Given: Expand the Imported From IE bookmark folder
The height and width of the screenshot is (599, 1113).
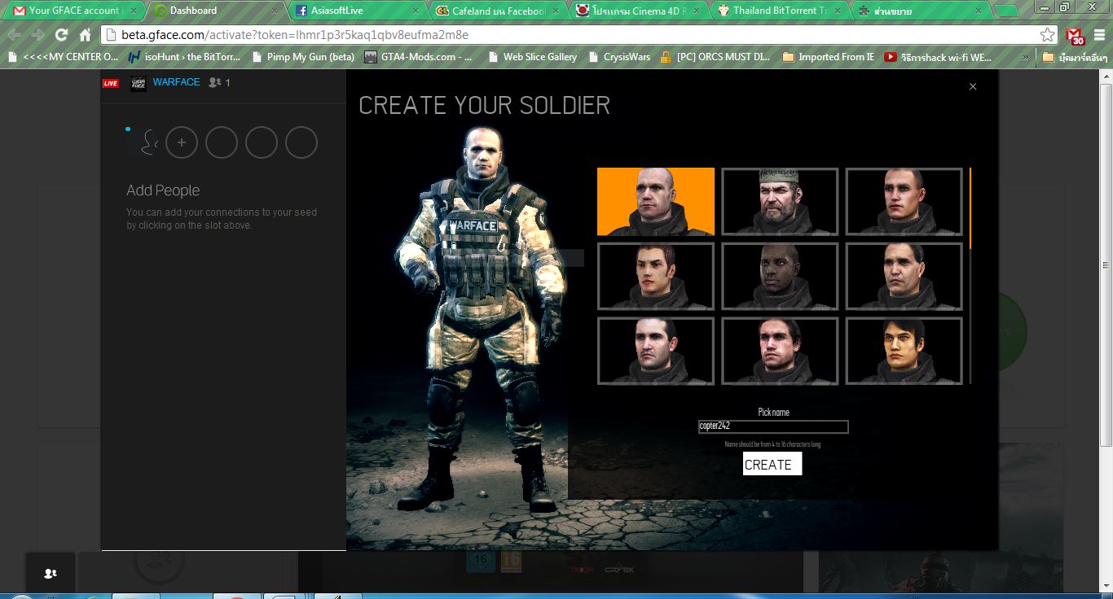Looking at the screenshot, I should click(829, 57).
